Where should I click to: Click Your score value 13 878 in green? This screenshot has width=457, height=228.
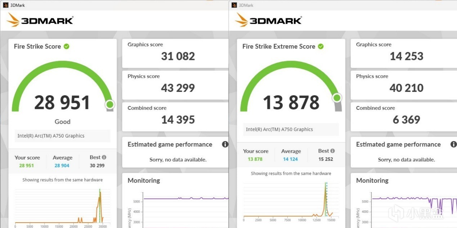click(255, 159)
